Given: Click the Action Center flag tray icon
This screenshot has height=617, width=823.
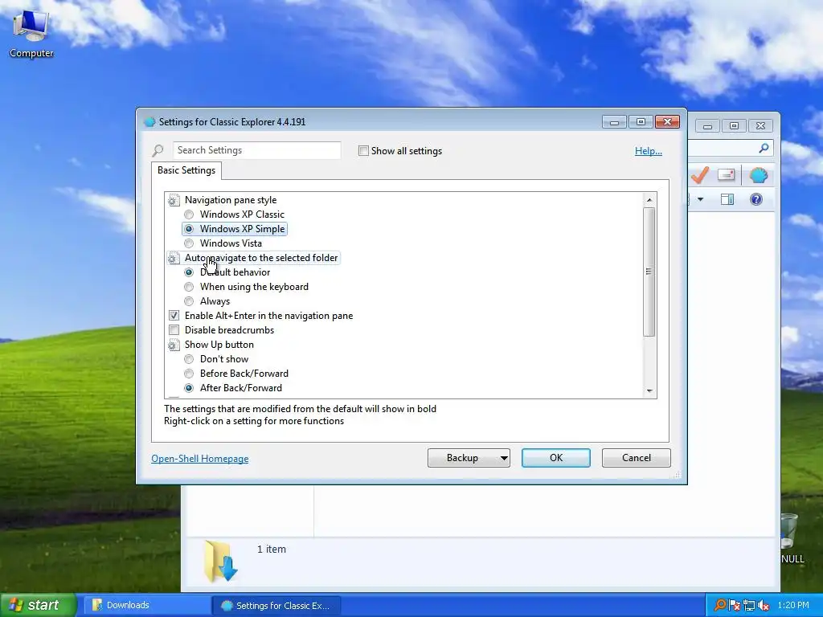Looking at the screenshot, I should pyautogui.click(x=735, y=606).
